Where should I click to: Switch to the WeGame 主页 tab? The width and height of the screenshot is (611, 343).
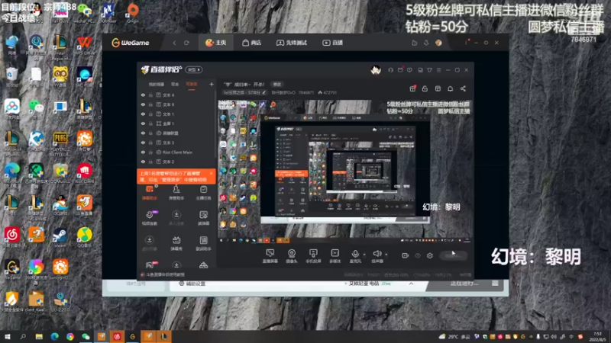point(216,43)
